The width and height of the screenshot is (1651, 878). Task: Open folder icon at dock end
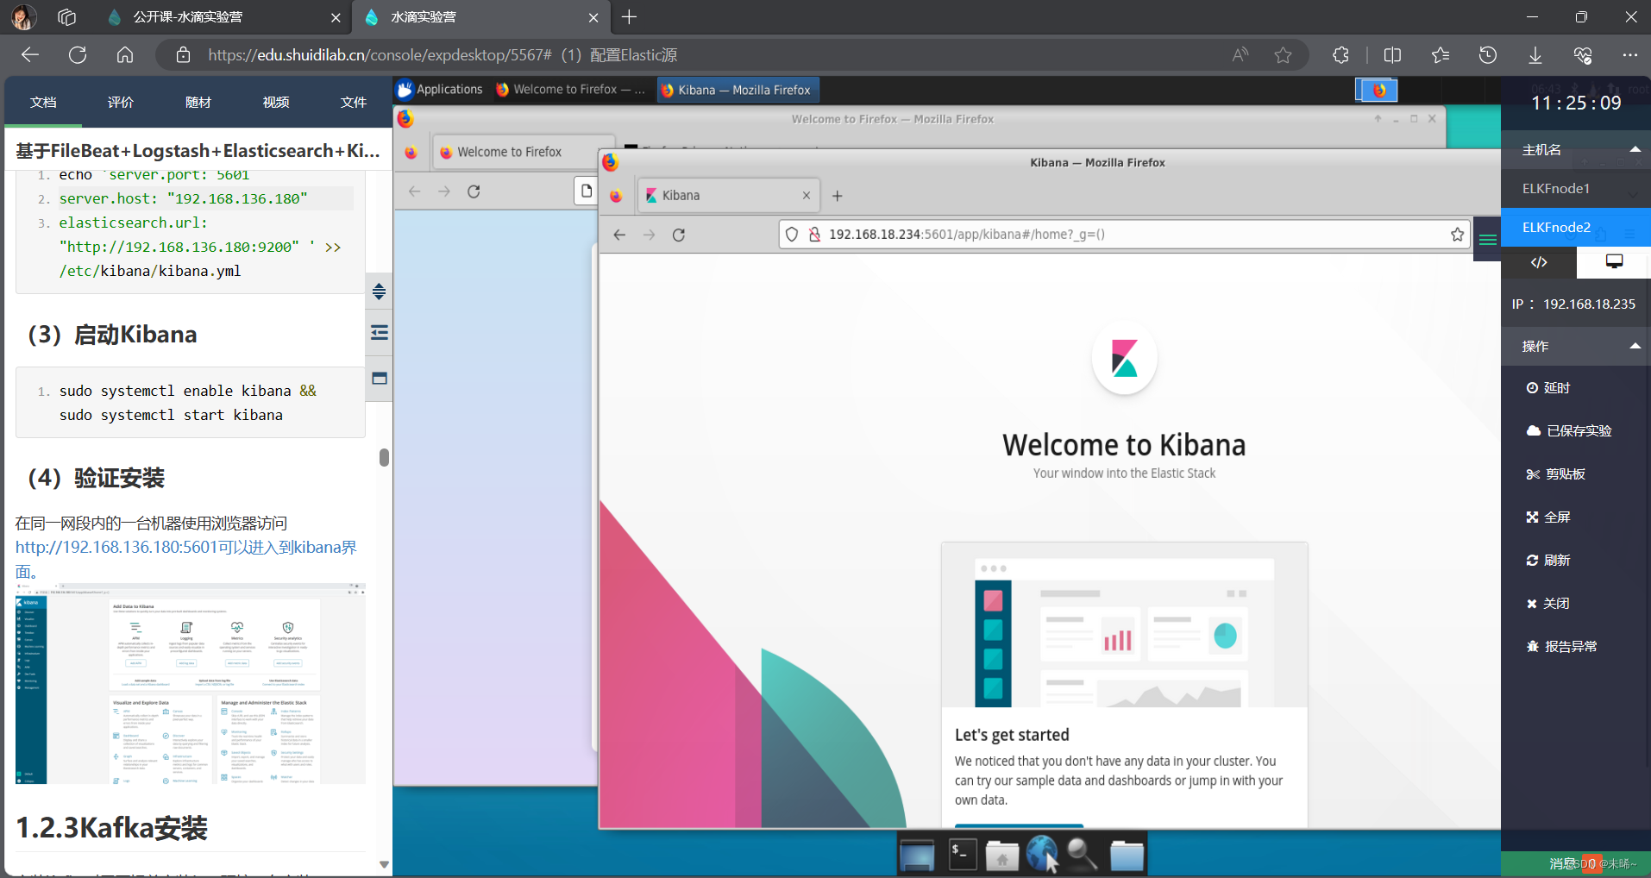coord(1127,856)
